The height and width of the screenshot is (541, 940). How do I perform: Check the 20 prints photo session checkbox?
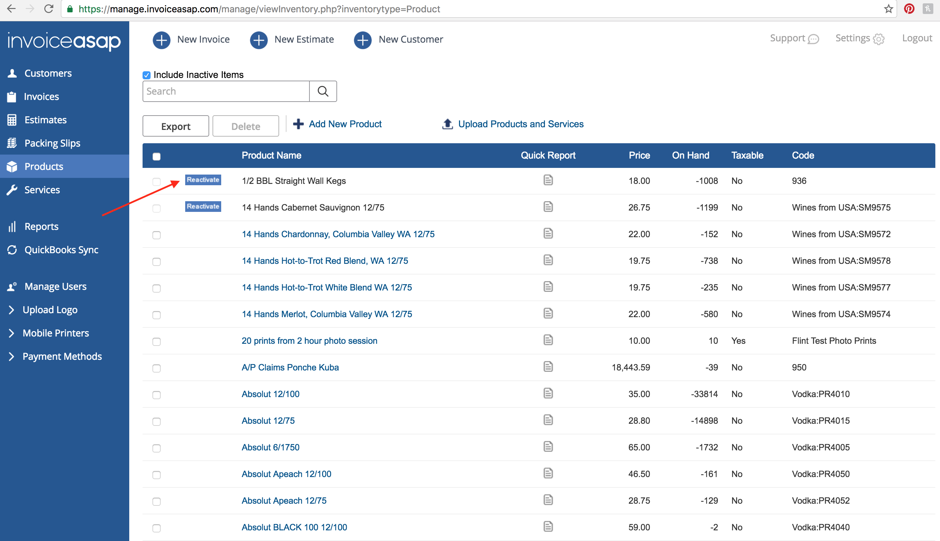pos(157,342)
